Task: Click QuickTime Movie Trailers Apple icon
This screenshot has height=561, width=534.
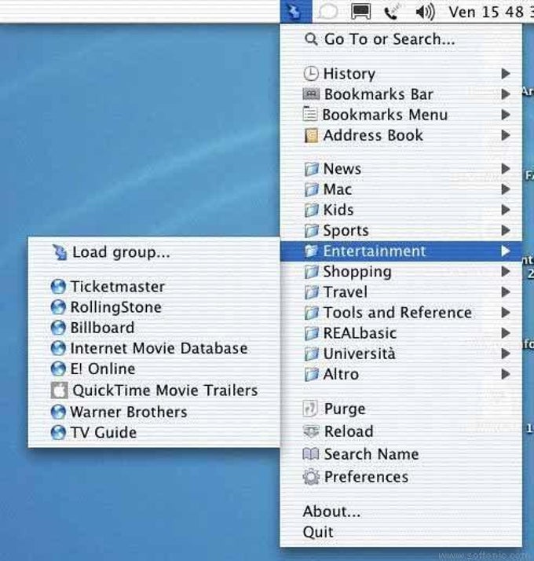Action: click(x=59, y=390)
